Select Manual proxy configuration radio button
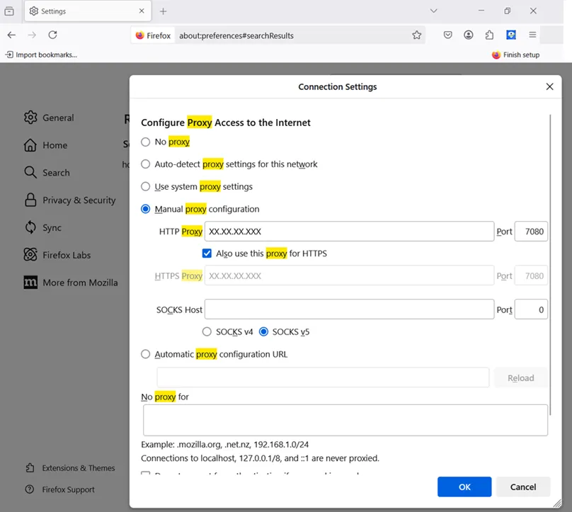The height and width of the screenshot is (512, 572). (146, 209)
